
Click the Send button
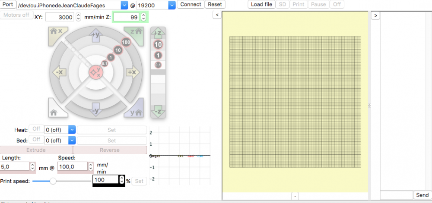tap(422, 195)
